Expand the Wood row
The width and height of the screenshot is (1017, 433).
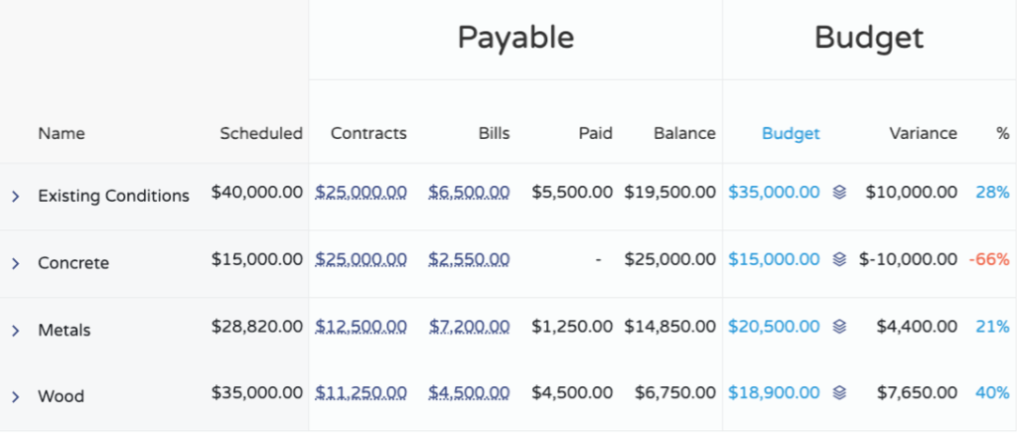pyautogui.click(x=16, y=396)
